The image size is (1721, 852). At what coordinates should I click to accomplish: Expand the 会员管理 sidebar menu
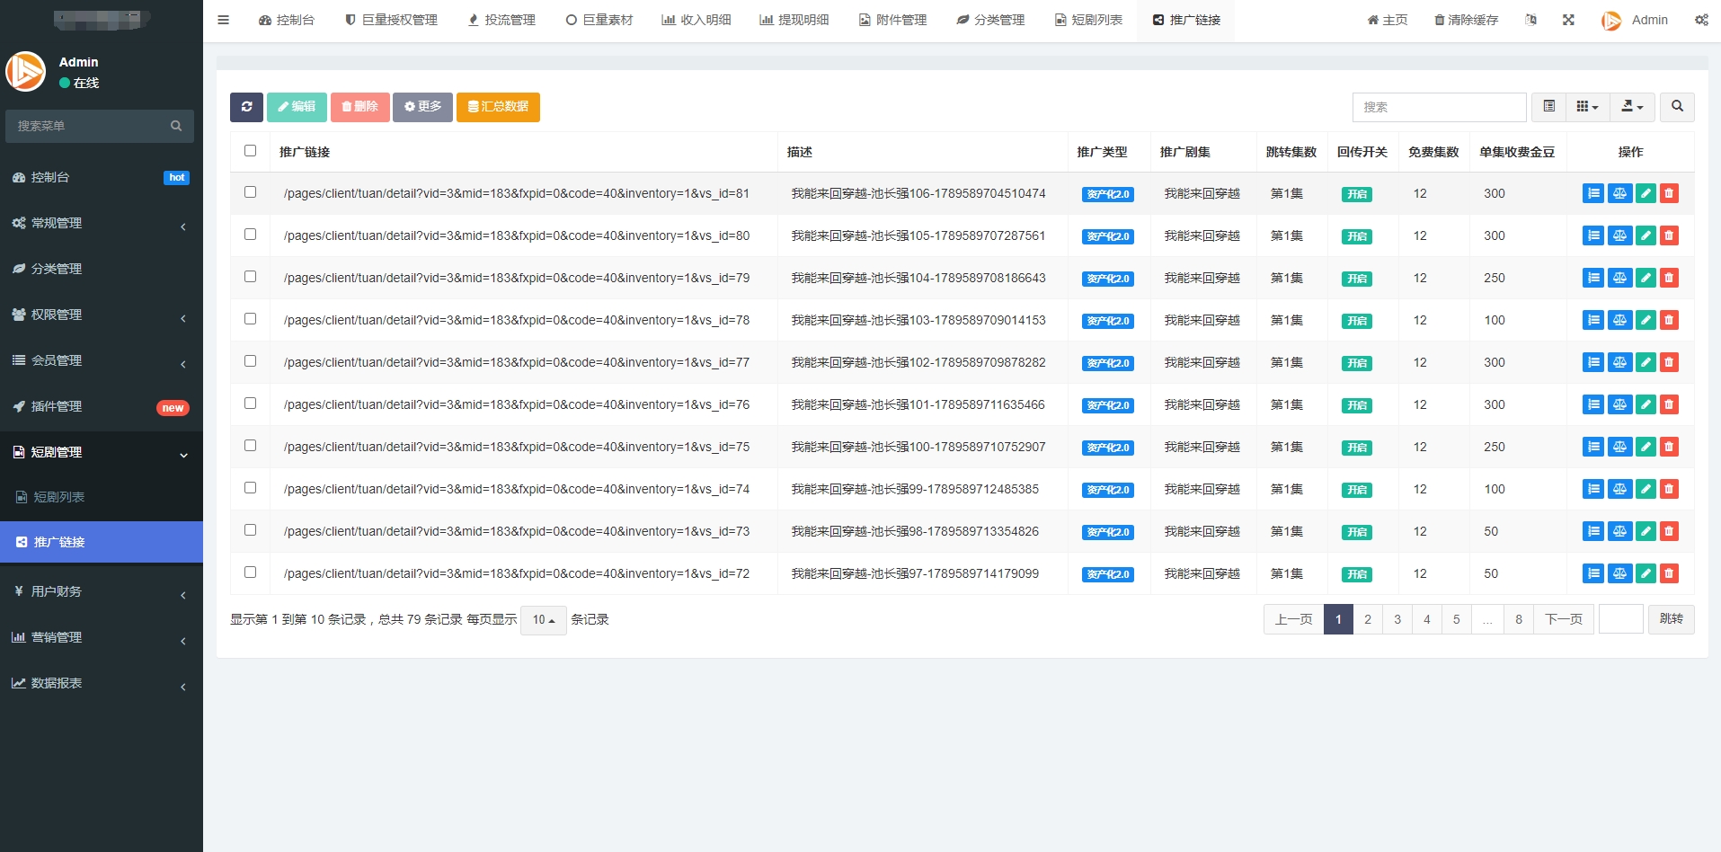click(102, 360)
